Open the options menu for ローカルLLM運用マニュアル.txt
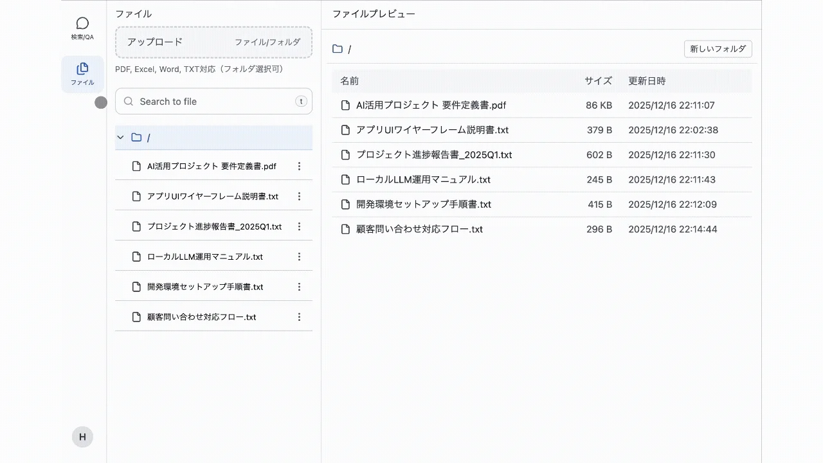The width and height of the screenshot is (823, 463). coord(299,256)
